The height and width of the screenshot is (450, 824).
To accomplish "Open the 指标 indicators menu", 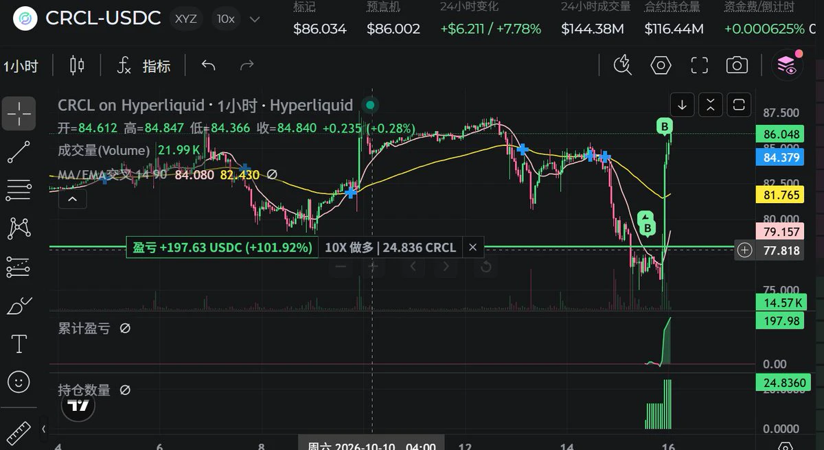I will click(x=144, y=66).
